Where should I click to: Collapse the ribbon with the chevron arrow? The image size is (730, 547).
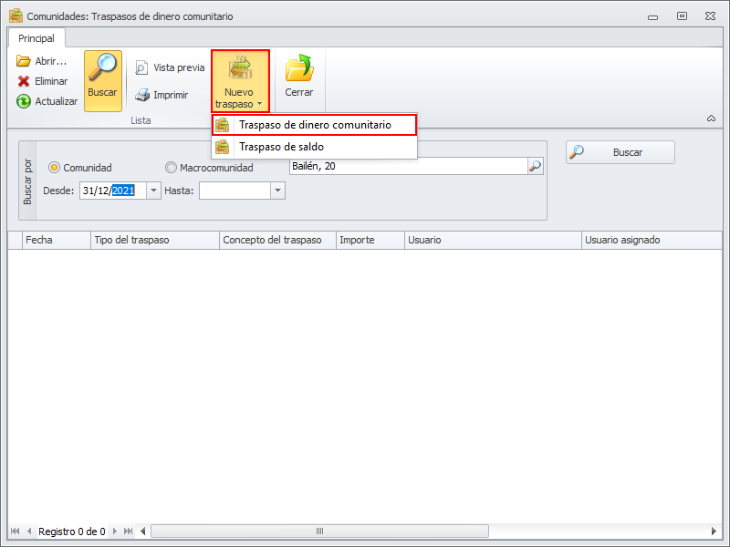711,119
